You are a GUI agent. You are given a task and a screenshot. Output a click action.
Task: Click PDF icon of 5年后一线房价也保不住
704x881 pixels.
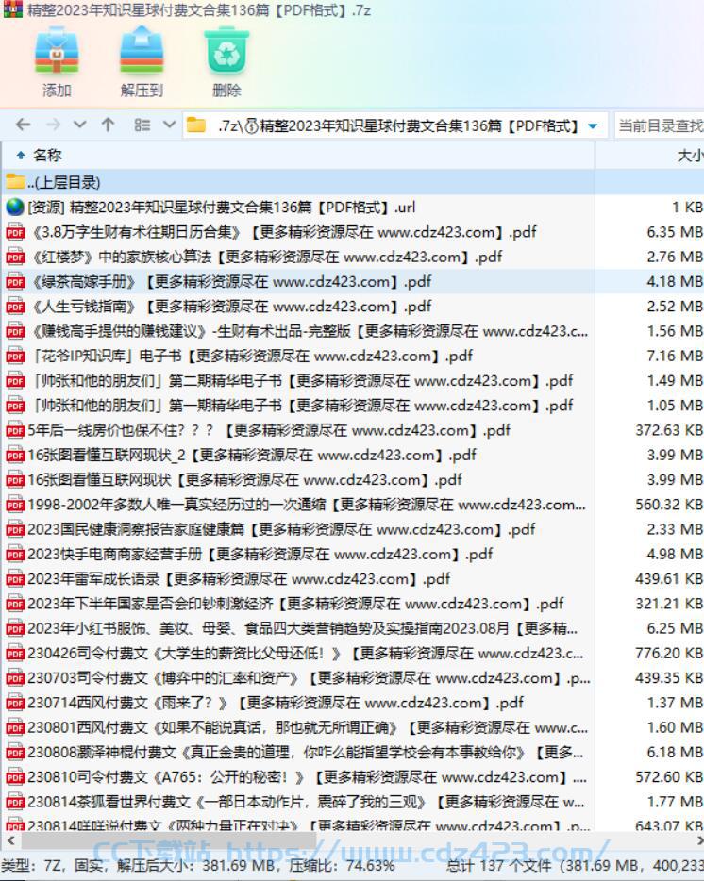(x=15, y=430)
